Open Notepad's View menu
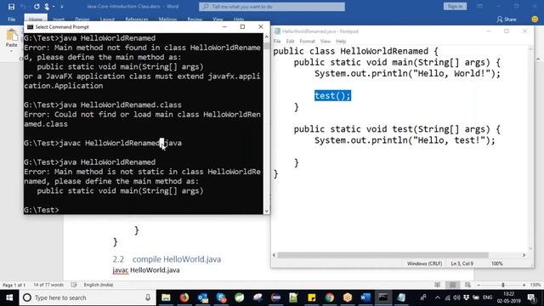This screenshot has width=544, height=306. coord(325,42)
